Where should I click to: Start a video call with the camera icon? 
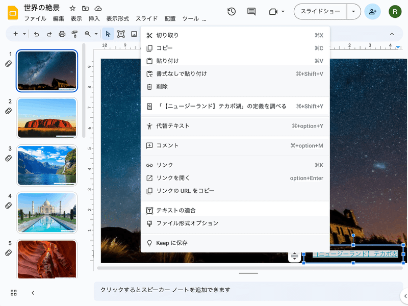273,12
